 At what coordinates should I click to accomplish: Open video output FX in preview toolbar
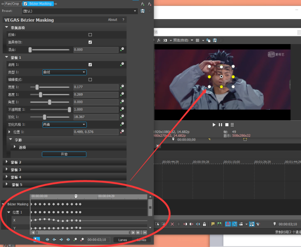(159, 40)
